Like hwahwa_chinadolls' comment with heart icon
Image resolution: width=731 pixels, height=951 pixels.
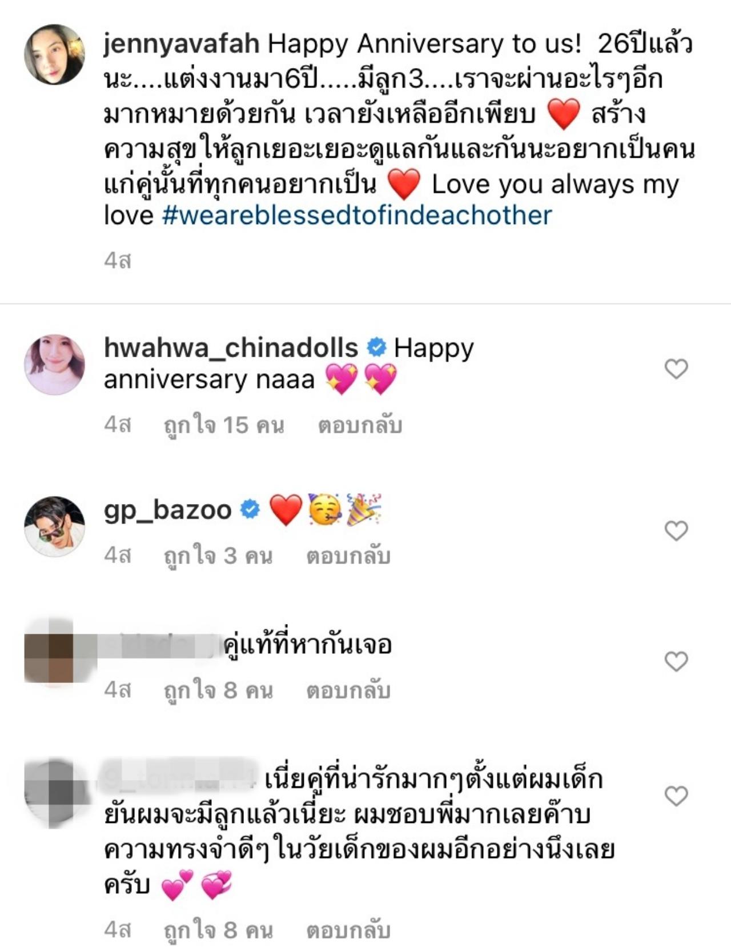(x=676, y=369)
